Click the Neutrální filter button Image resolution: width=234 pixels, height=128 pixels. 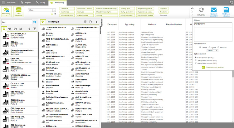click(x=163, y=12)
